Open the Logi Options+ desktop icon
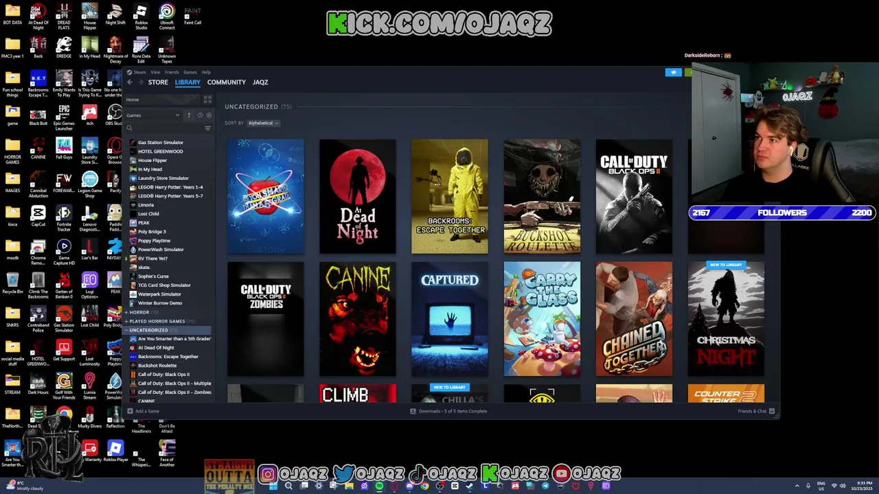The width and height of the screenshot is (879, 494). [89, 286]
